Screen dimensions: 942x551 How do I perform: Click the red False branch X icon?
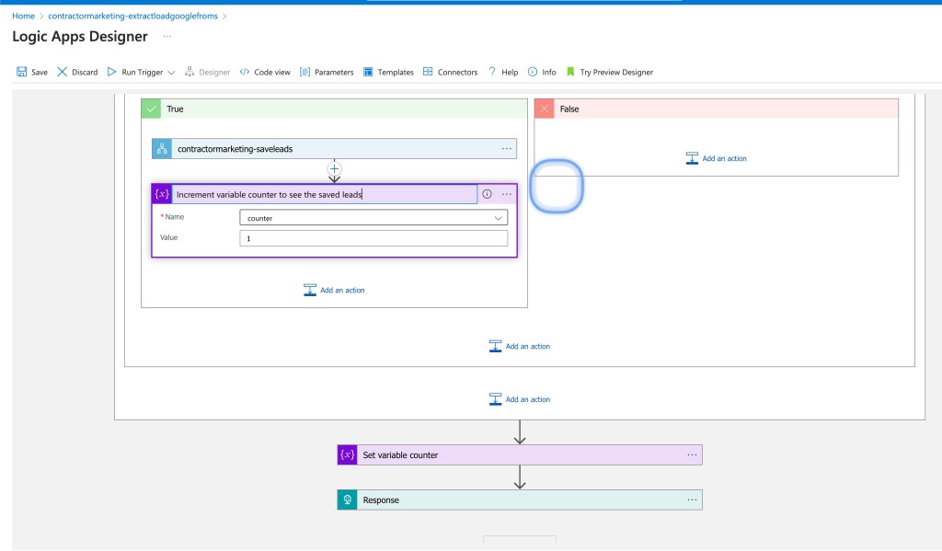click(x=545, y=109)
